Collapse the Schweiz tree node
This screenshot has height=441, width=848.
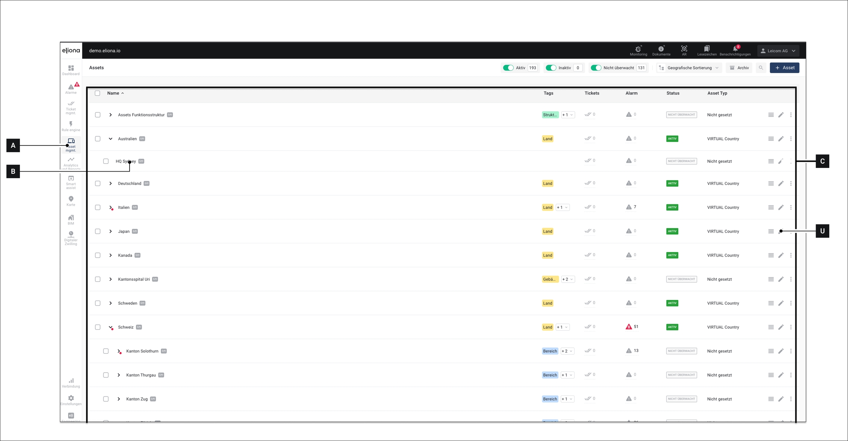(x=110, y=327)
